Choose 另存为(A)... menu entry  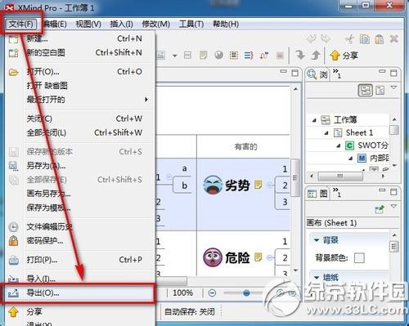46,166
